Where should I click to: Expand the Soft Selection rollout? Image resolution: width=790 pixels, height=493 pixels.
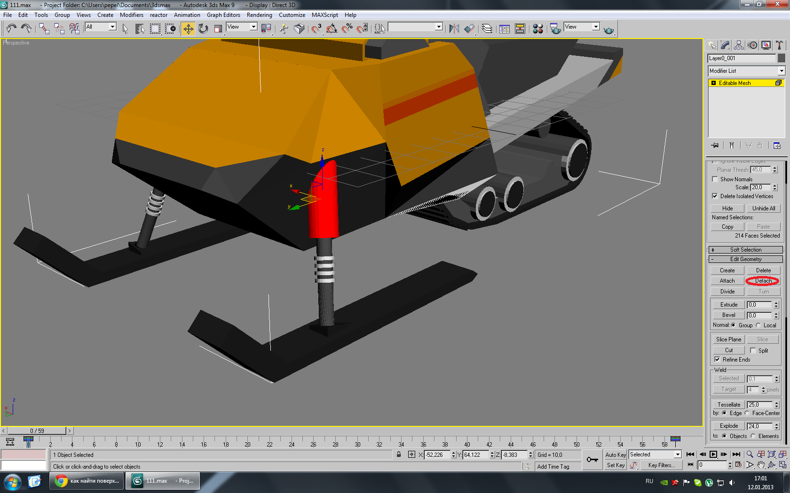pyautogui.click(x=745, y=250)
